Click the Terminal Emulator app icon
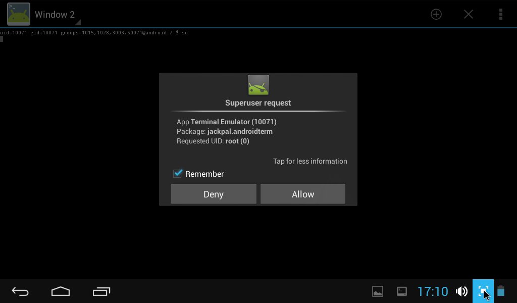The image size is (517, 303). [19, 14]
